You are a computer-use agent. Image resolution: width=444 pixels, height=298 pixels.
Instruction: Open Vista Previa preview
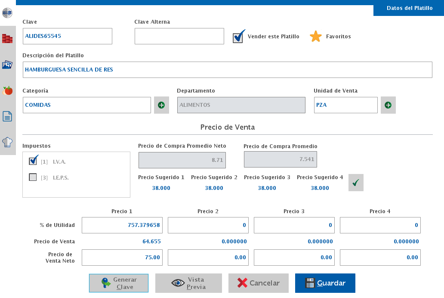click(x=188, y=283)
